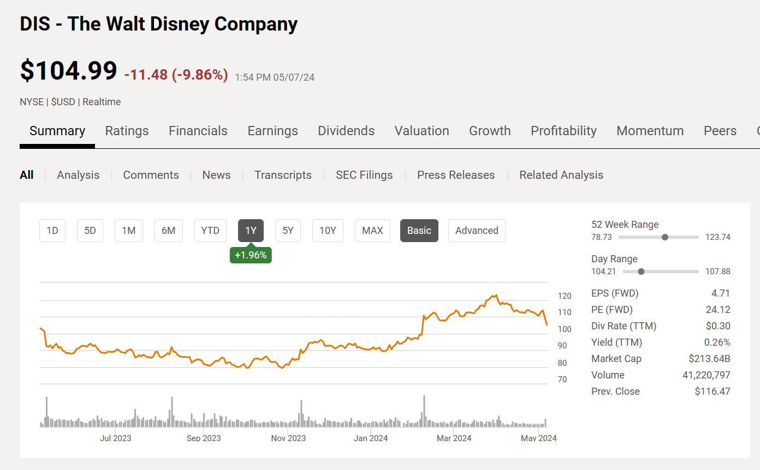Click the 52 Week Range slider marker
Viewport: 760px width, 470px height.
pyautogui.click(x=665, y=237)
